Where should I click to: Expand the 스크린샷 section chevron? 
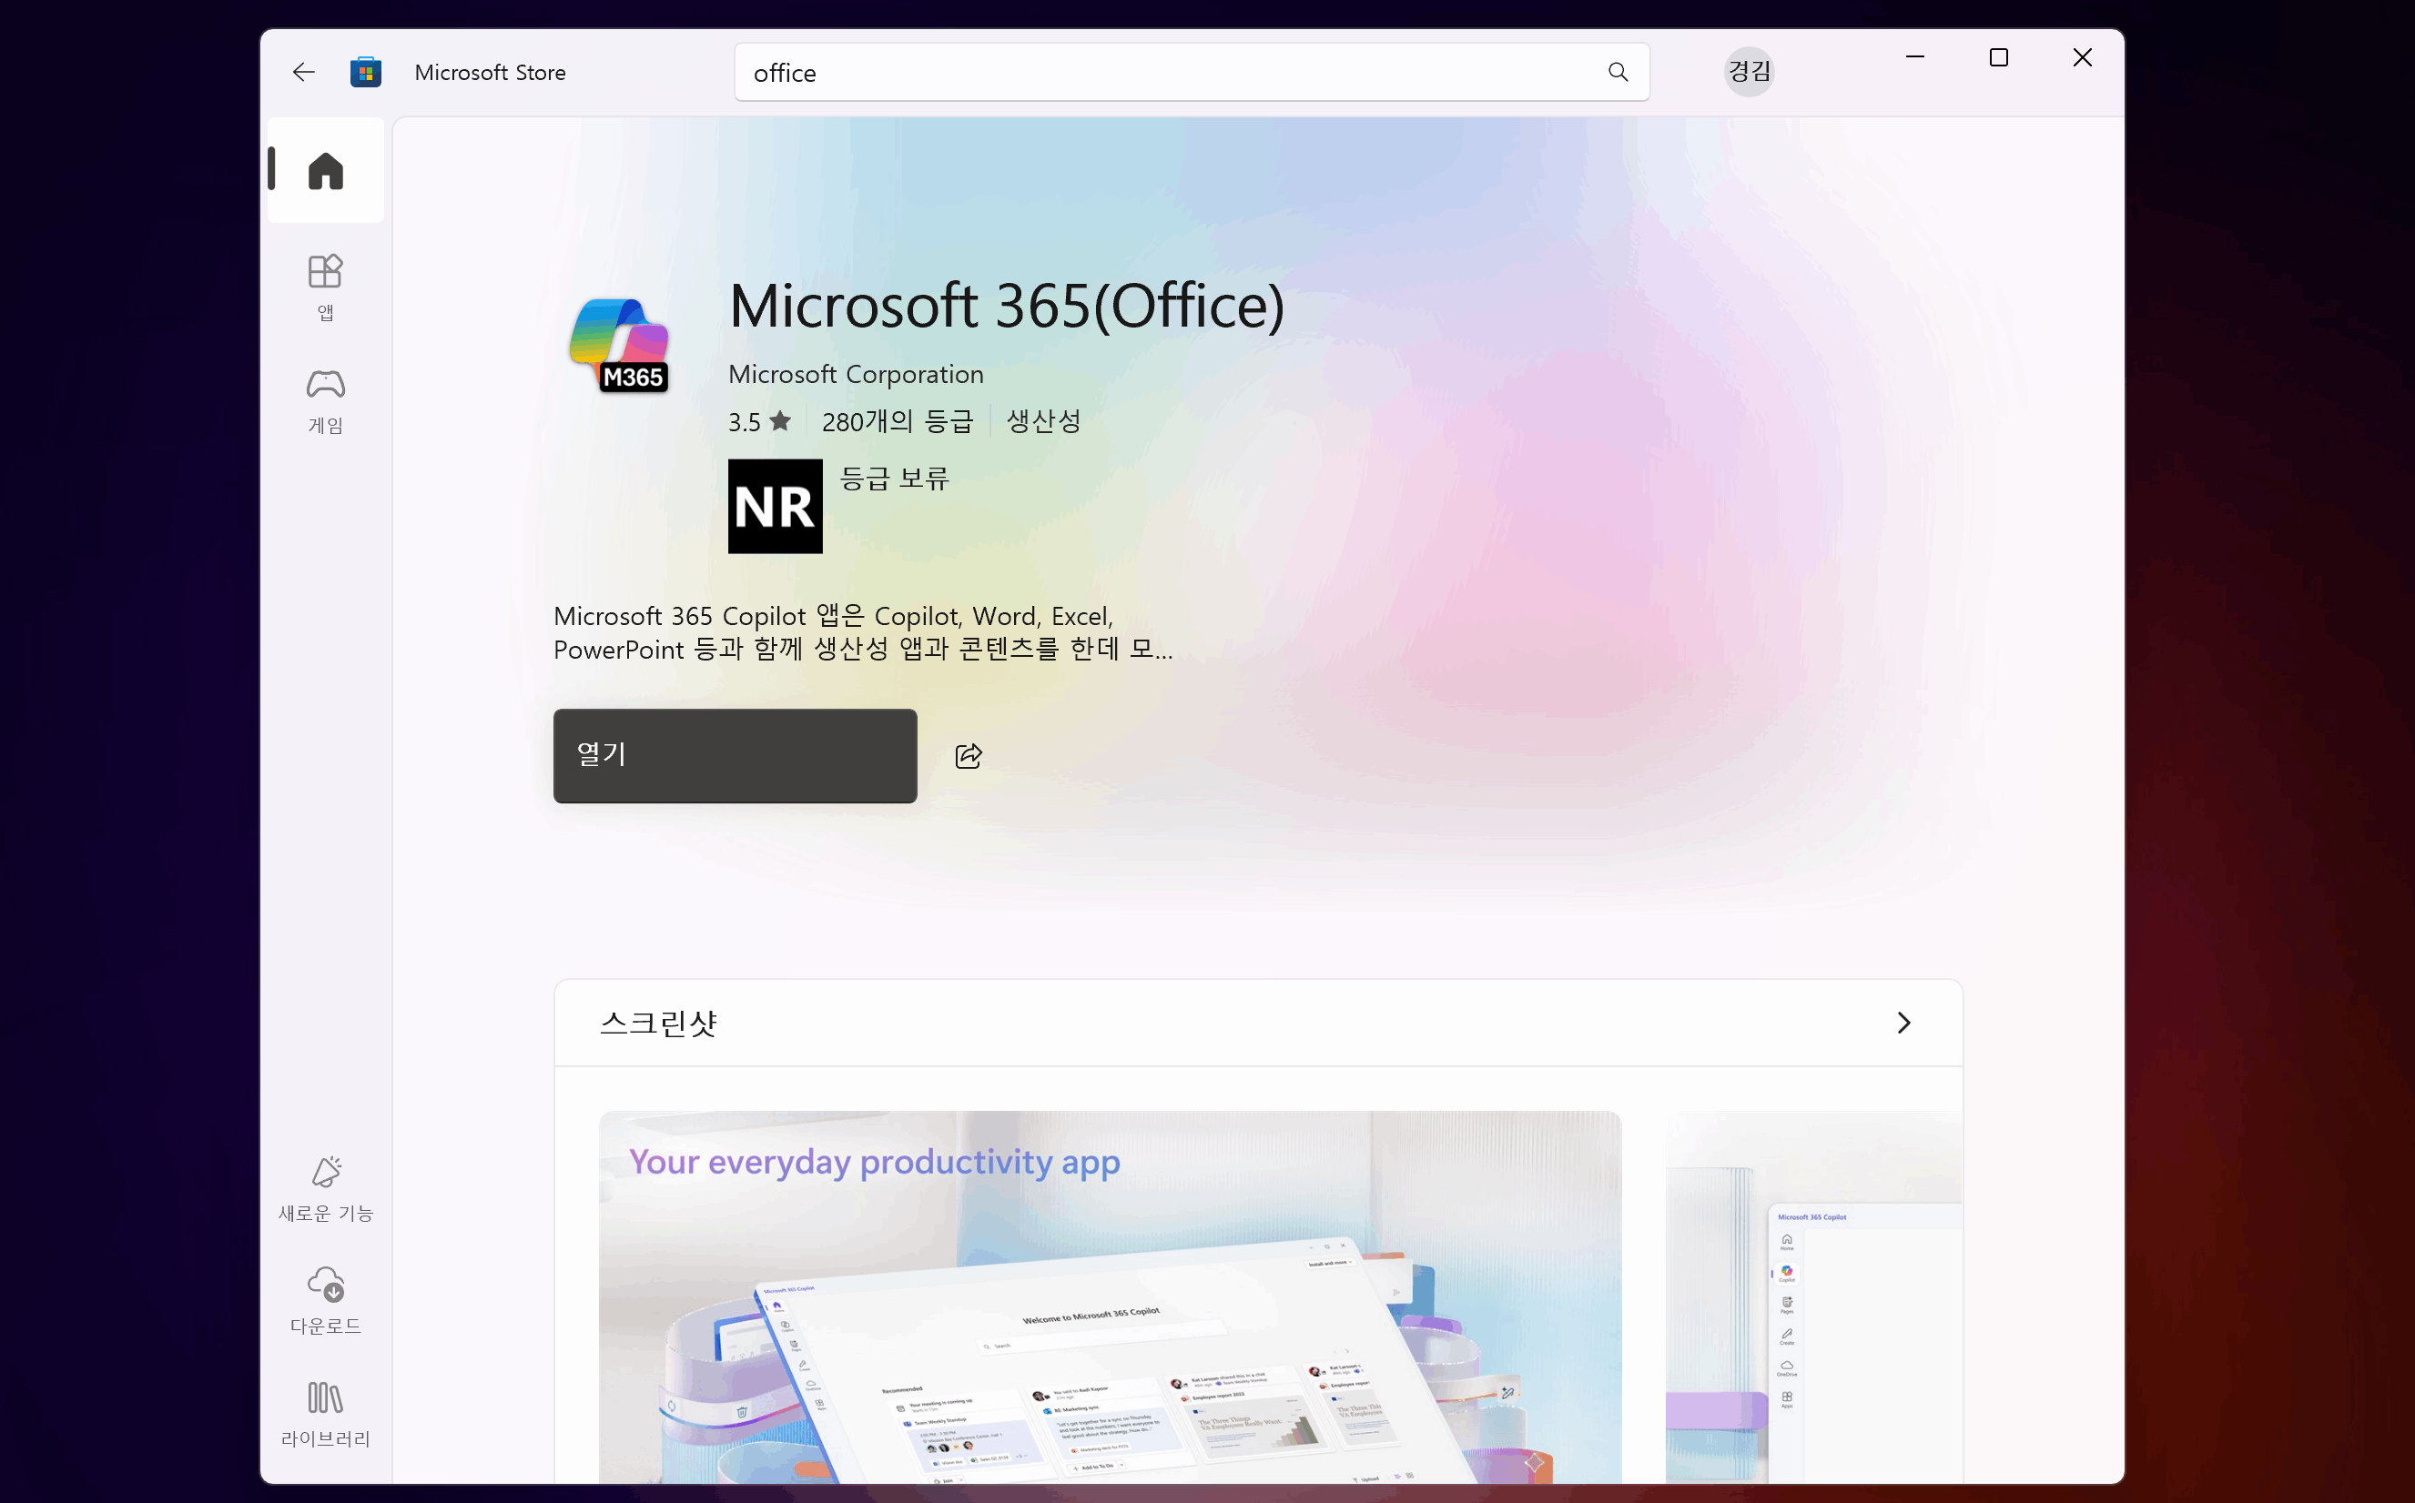(1903, 1023)
